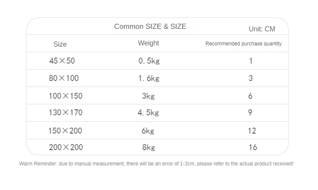Select the 150×200 size cell
The image size is (318, 190).
tap(65, 131)
